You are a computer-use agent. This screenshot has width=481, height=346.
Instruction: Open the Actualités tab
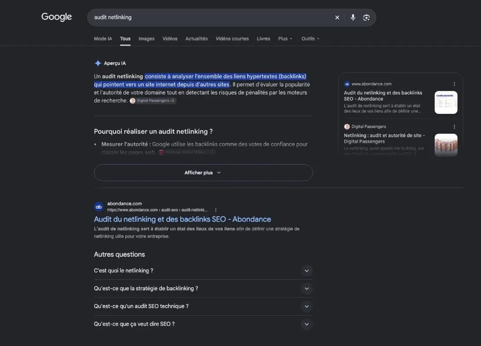coord(196,39)
